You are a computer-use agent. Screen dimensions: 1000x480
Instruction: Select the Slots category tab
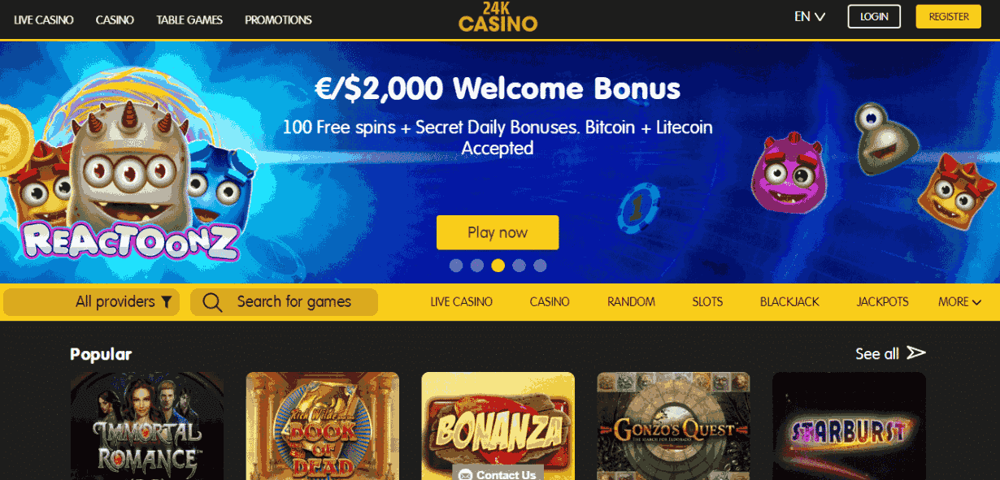(707, 302)
